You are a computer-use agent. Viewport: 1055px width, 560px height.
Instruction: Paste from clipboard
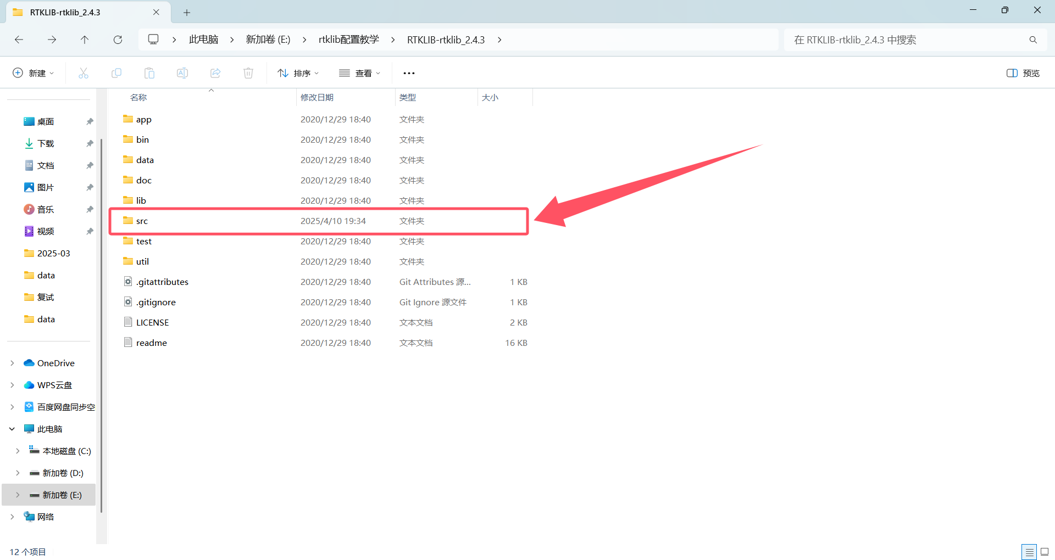pos(149,72)
